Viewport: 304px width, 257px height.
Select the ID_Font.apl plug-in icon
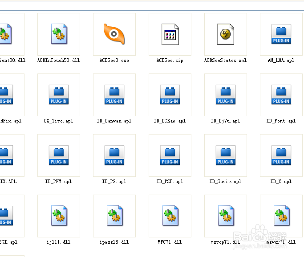point(281,94)
